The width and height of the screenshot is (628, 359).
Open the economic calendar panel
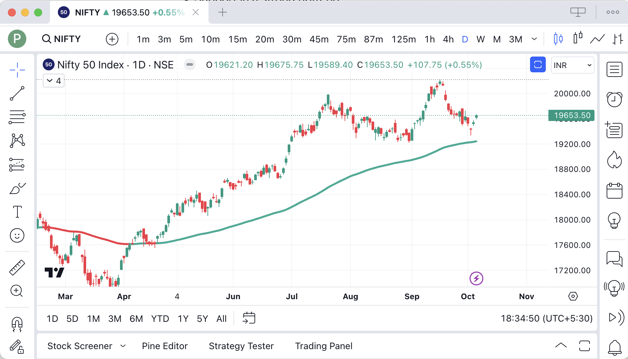click(x=614, y=191)
